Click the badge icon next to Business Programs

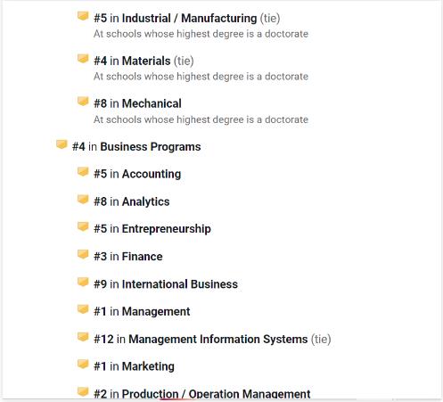tap(62, 144)
